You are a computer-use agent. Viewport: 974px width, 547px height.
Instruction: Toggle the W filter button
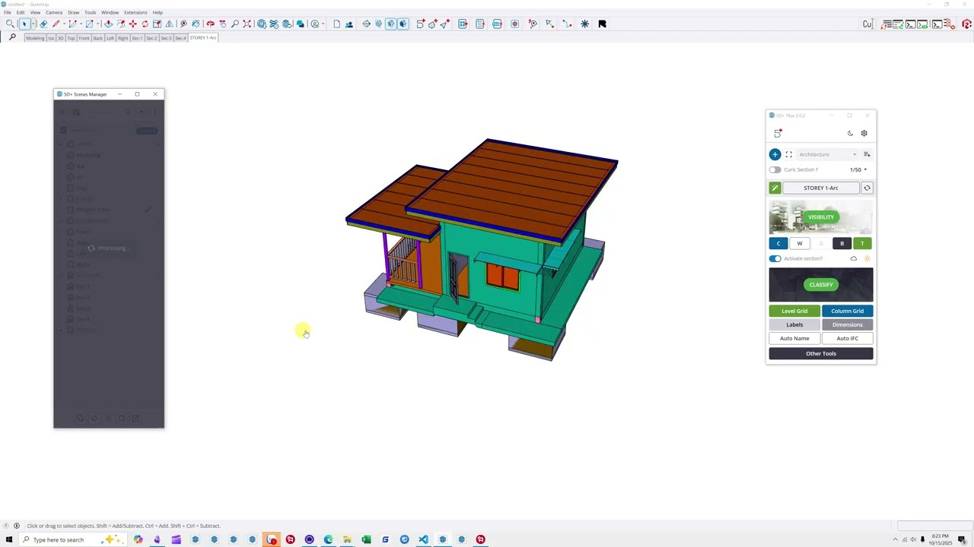coord(799,243)
